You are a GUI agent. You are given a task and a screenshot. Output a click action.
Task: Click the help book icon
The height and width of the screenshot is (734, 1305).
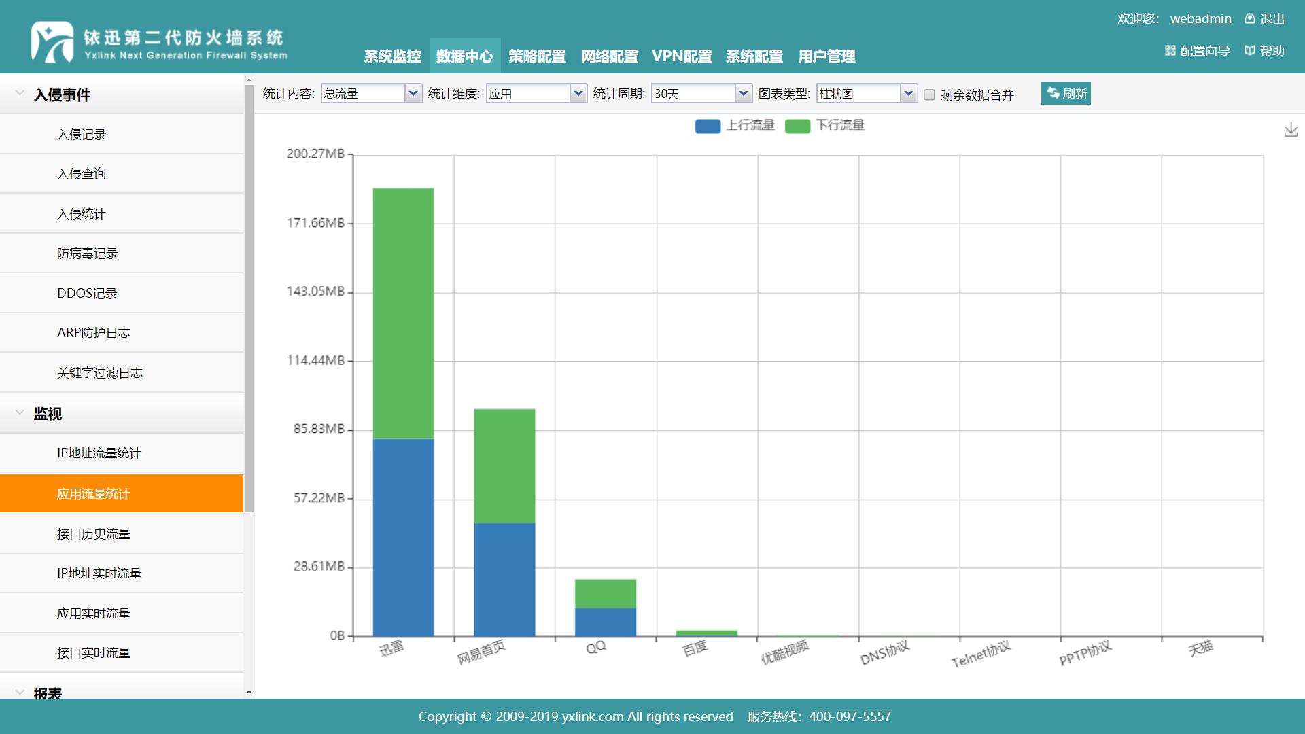pos(1249,50)
